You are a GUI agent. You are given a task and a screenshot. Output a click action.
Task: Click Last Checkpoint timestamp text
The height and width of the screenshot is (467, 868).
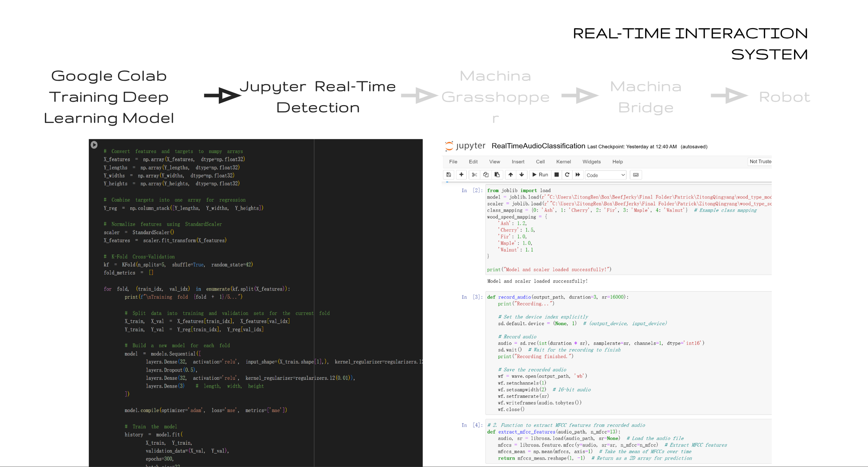click(632, 147)
